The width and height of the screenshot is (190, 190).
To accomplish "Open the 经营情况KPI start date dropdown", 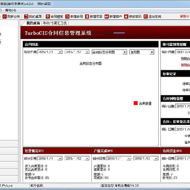I will pos(60,158).
